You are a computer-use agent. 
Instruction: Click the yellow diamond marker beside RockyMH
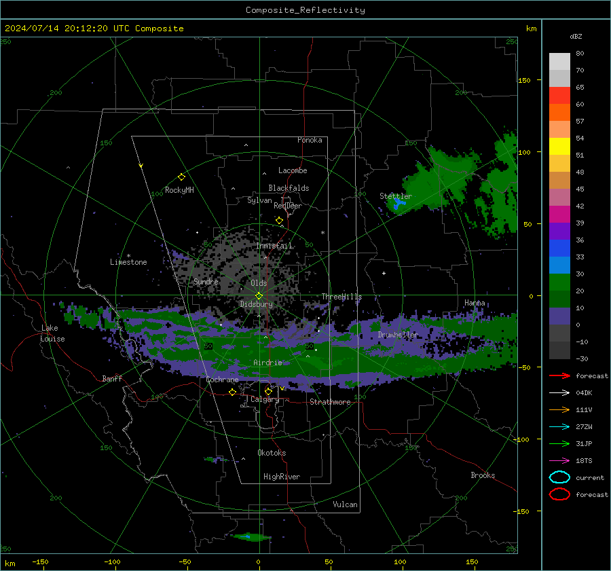[x=181, y=177]
